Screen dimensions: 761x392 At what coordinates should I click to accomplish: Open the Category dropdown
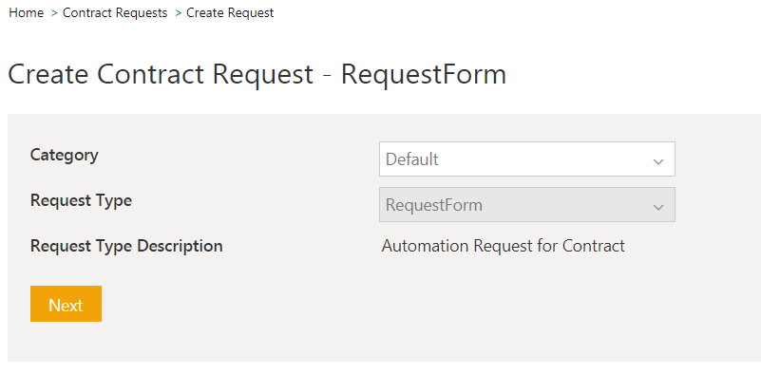526,159
